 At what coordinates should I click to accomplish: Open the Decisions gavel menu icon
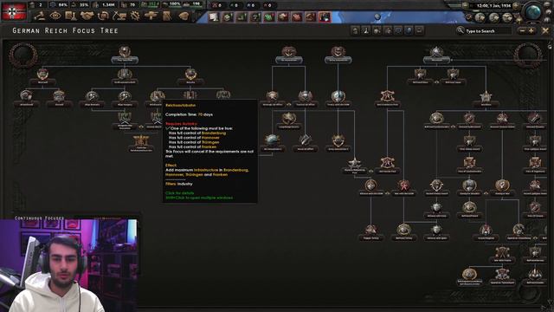[40, 16]
